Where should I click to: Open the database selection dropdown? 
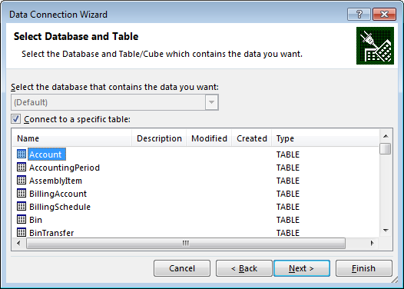coord(114,102)
